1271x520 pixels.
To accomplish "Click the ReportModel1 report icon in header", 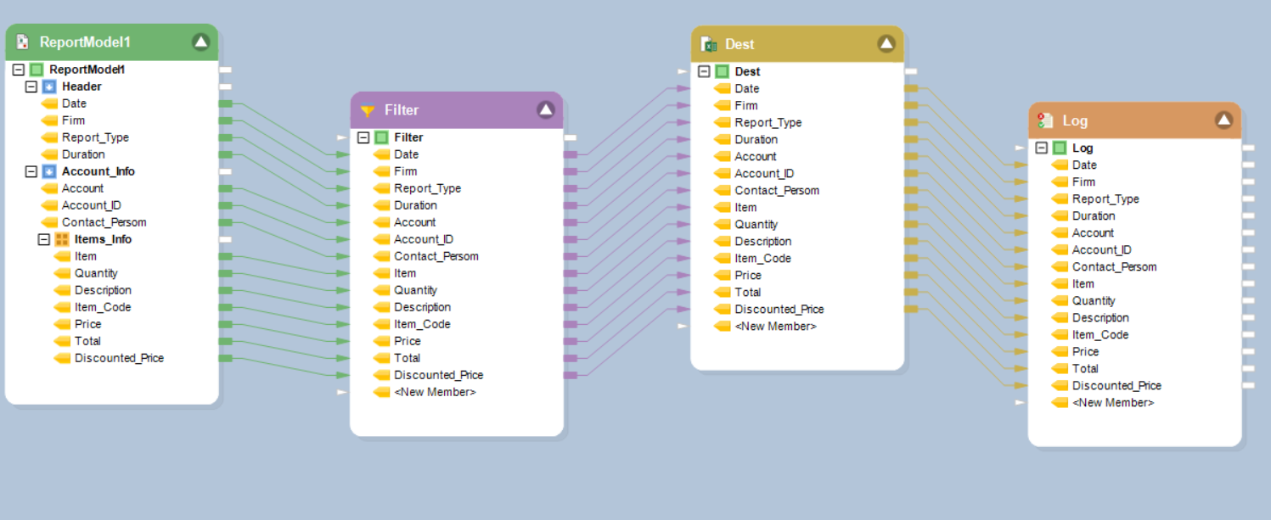I will 23,42.
